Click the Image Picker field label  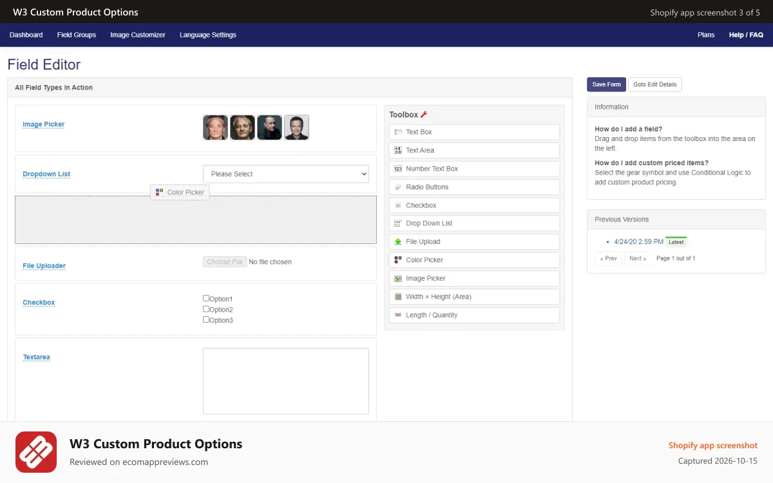[x=44, y=124]
